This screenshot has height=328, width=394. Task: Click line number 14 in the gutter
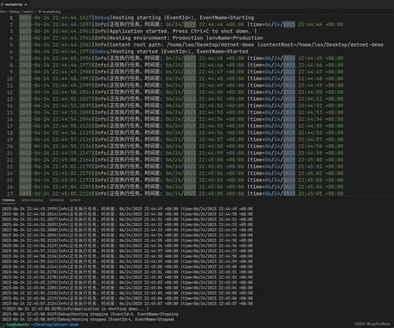point(10,106)
